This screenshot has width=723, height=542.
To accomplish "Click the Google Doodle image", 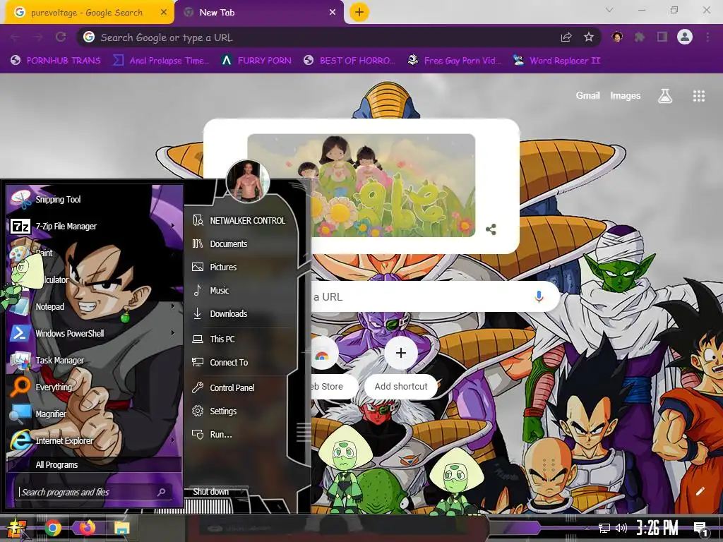I will 361,186.
